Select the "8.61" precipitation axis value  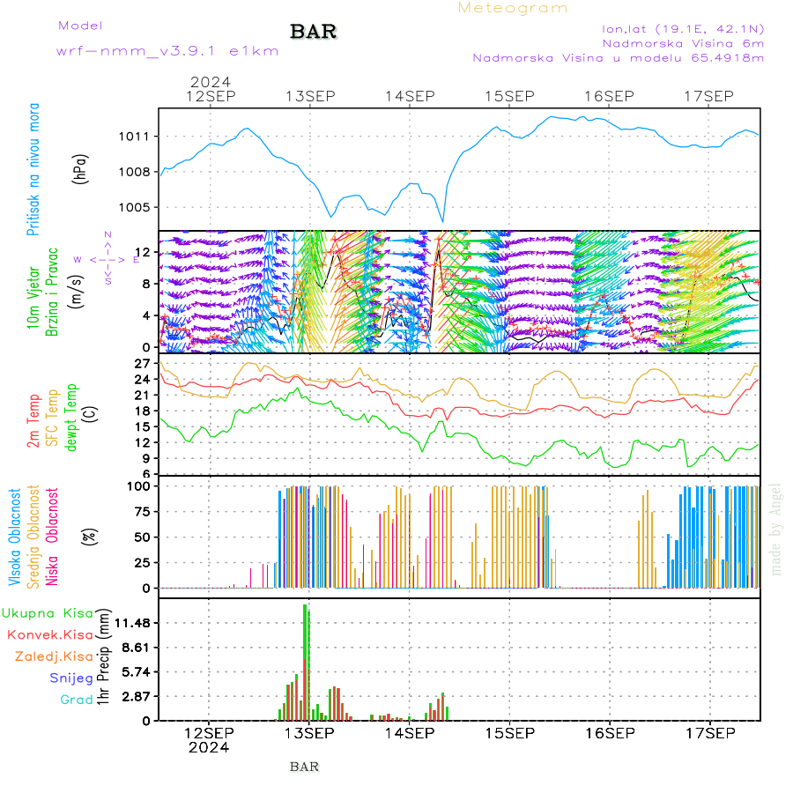(x=136, y=648)
